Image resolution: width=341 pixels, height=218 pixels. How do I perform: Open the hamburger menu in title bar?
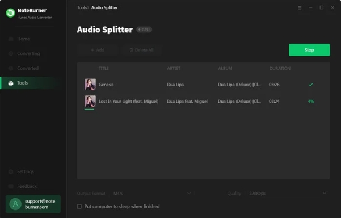[x=300, y=8]
